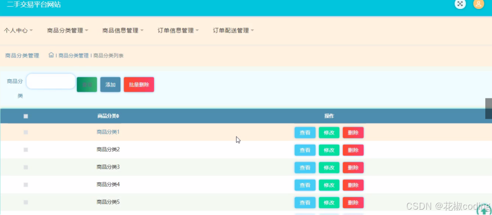Toggle the fullscreen icon in header
The width and height of the screenshot is (492, 215).
(460, 4)
